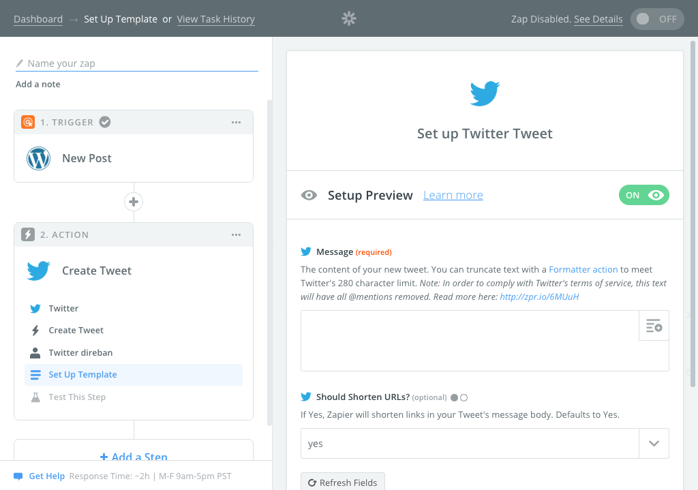Click the eye icon beside Setup Preview
Screen dimensions: 698x490
pyautogui.click(x=309, y=195)
